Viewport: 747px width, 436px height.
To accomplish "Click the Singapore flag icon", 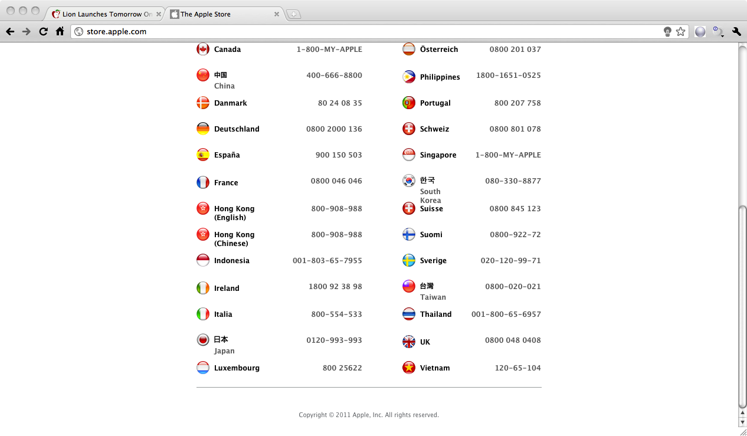I will (x=409, y=155).
